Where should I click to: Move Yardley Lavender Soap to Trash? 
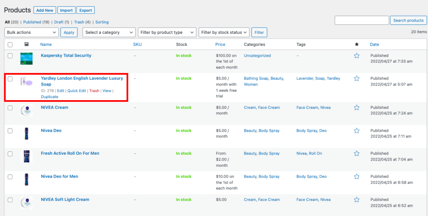pos(94,91)
